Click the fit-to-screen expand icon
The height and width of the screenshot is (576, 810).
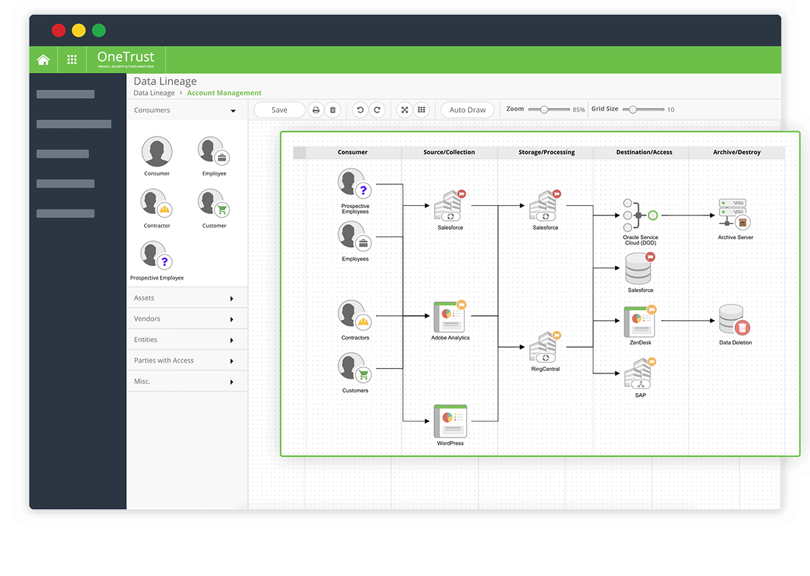click(404, 110)
